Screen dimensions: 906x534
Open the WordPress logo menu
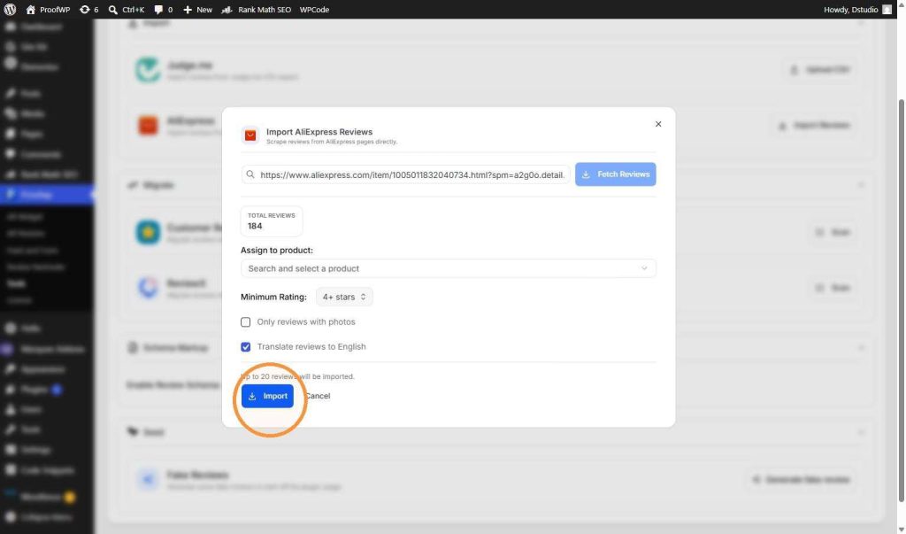[10, 9]
